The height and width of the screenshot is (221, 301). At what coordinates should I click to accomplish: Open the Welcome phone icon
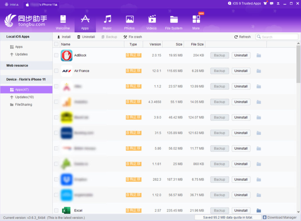(x=63, y=19)
